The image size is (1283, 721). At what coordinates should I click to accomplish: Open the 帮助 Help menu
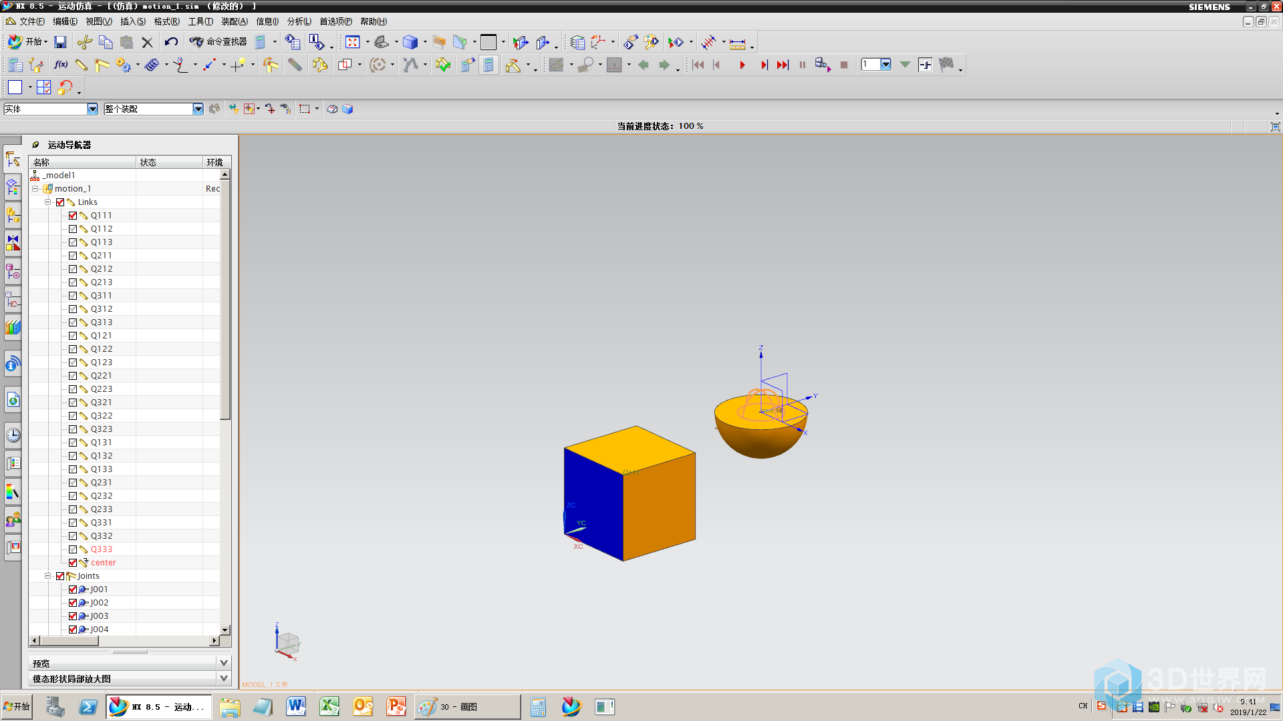374,21
